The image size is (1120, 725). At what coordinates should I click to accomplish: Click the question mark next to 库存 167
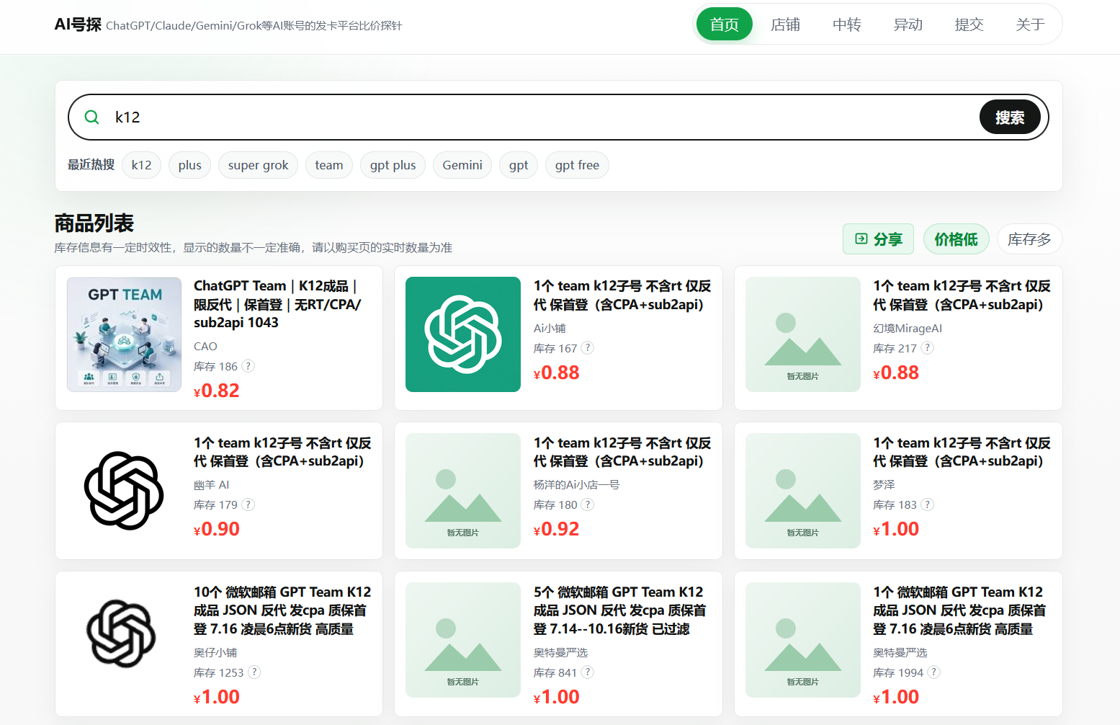pyautogui.click(x=588, y=348)
